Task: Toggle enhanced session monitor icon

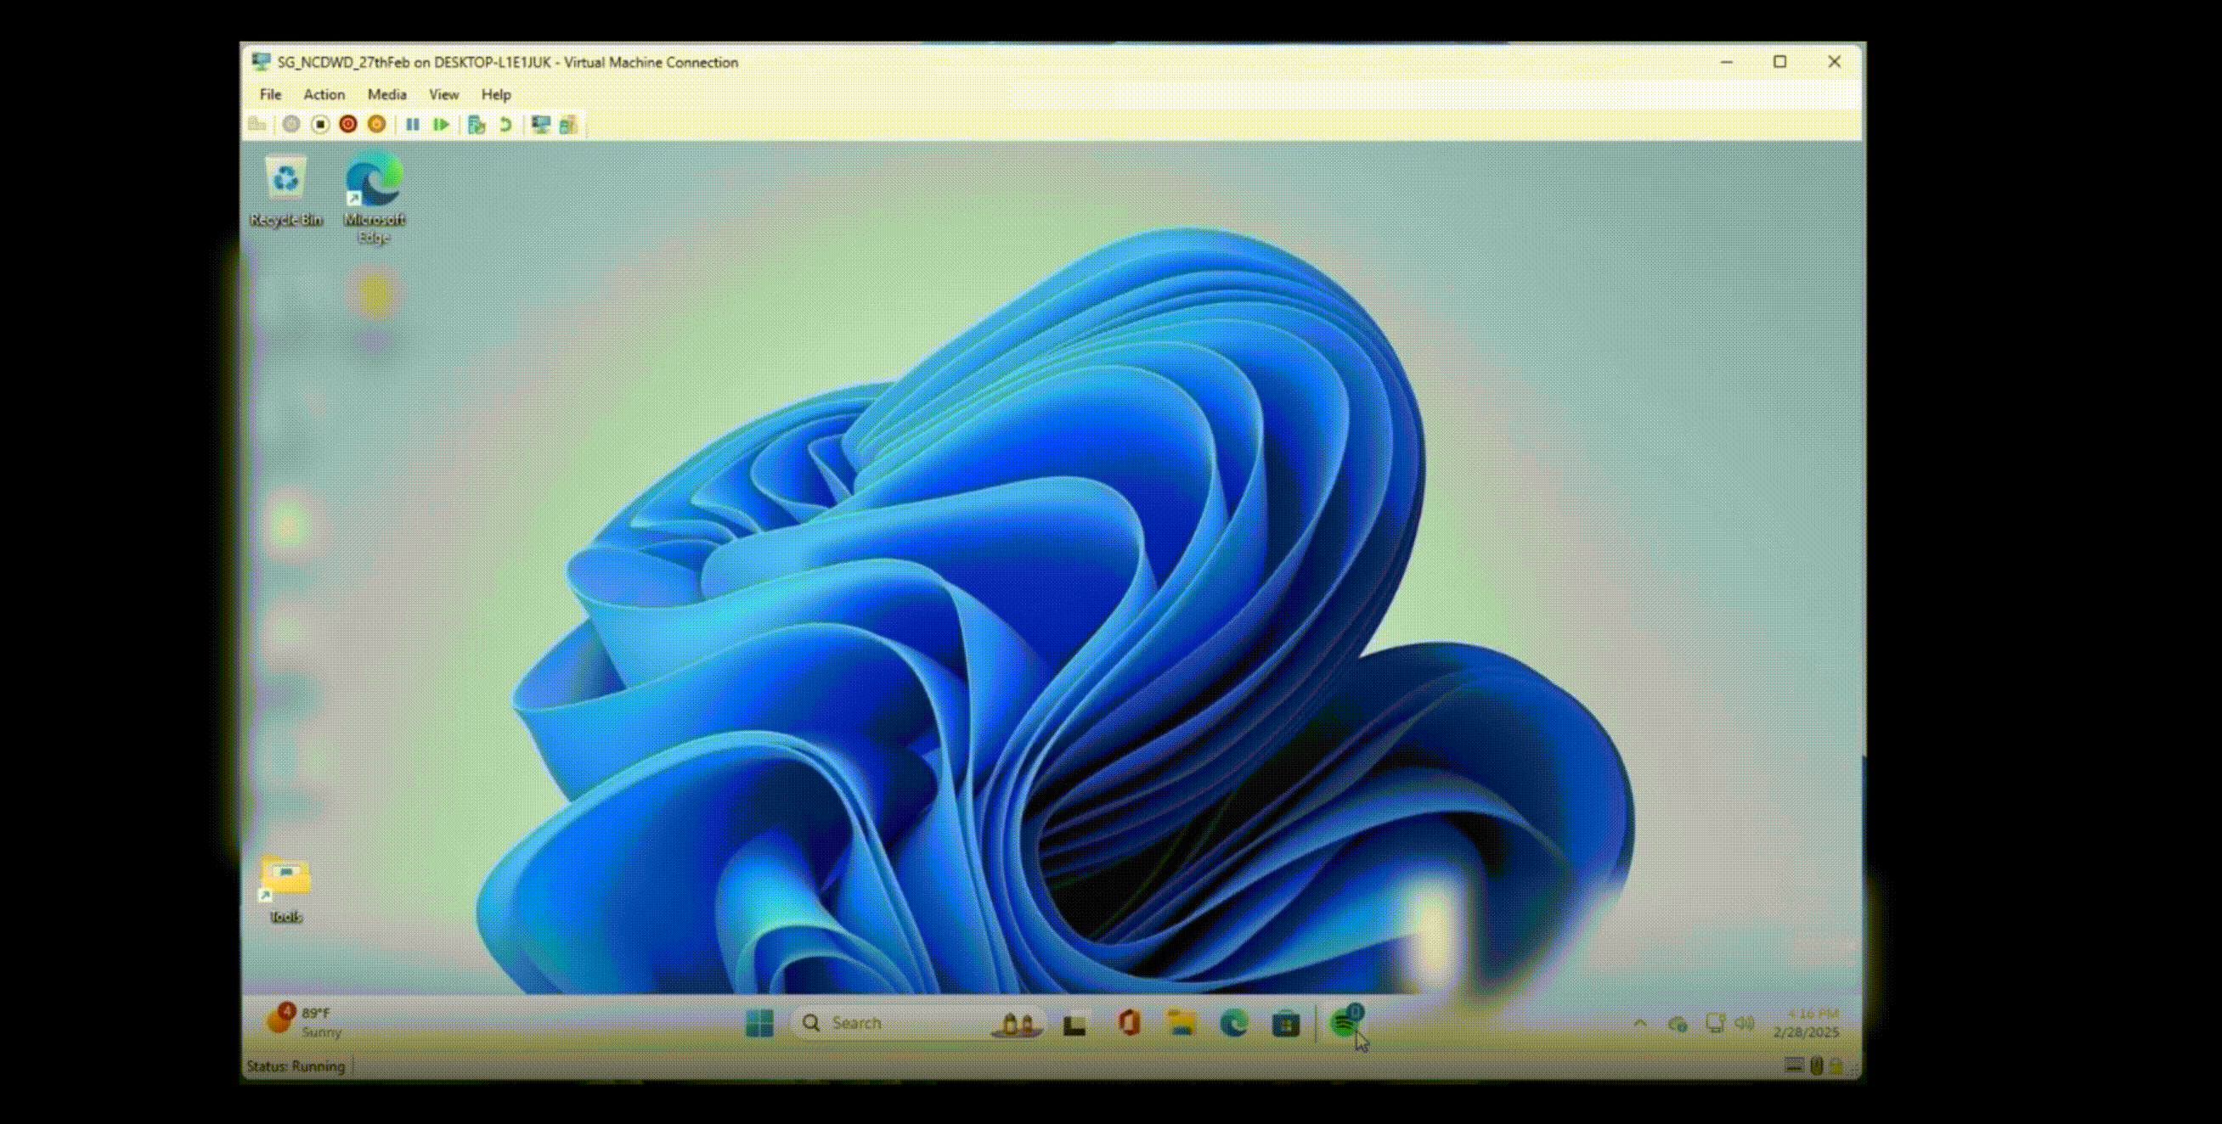Action: point(541,124)
